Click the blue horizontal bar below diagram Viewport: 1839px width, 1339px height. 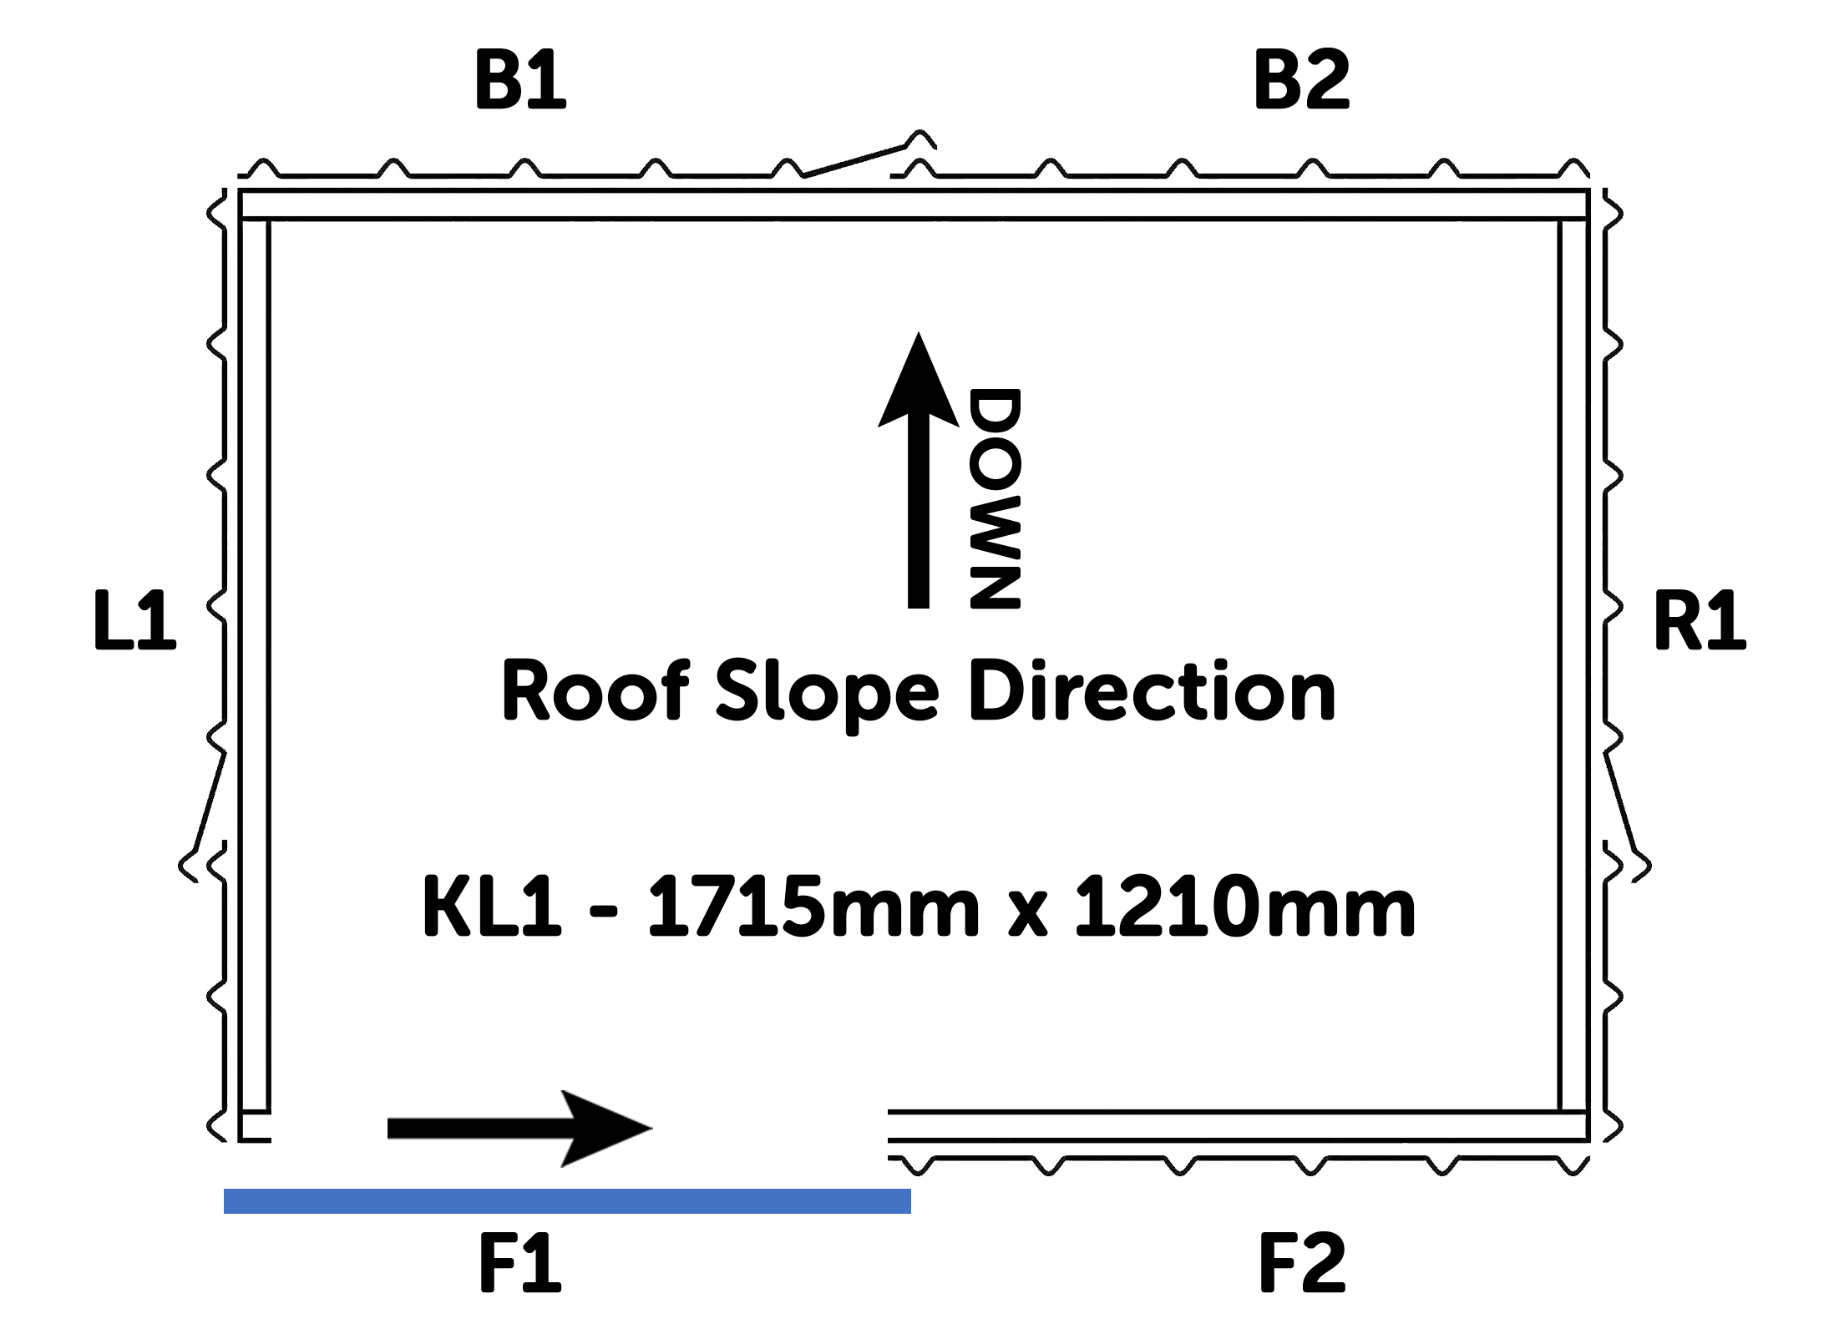pos(566,1201)
